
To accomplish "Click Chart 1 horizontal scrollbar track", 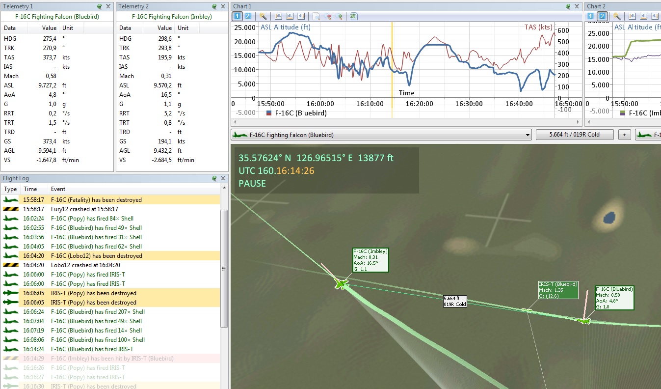I will coord(406,122).
